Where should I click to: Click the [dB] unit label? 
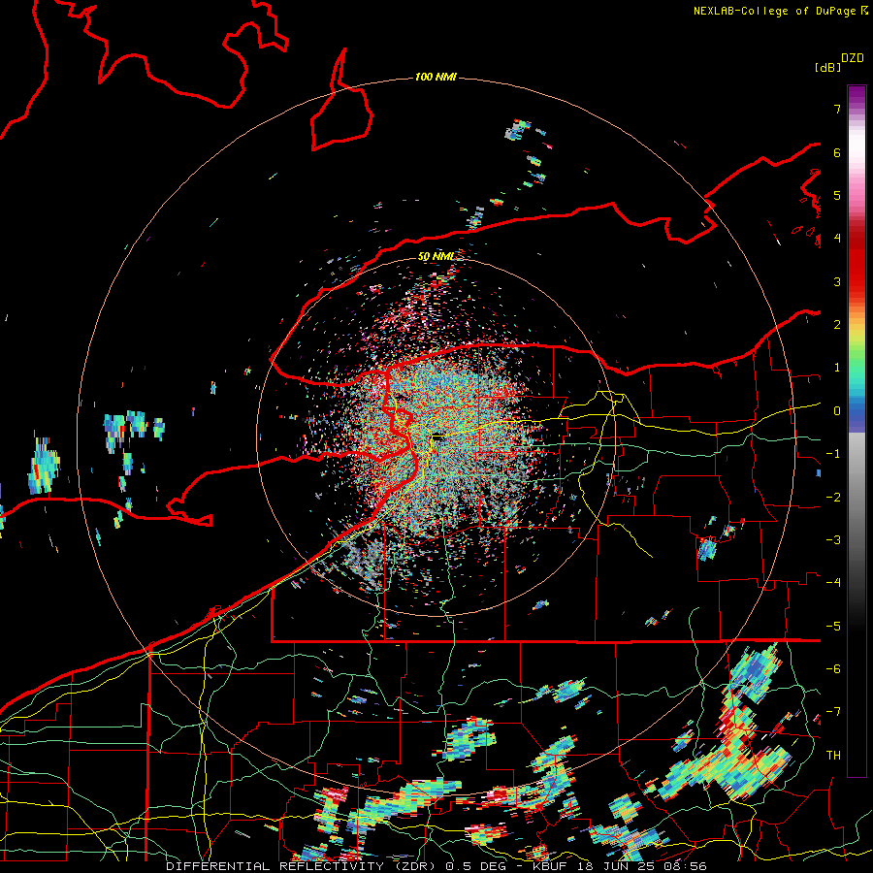(x=827, y=67)
